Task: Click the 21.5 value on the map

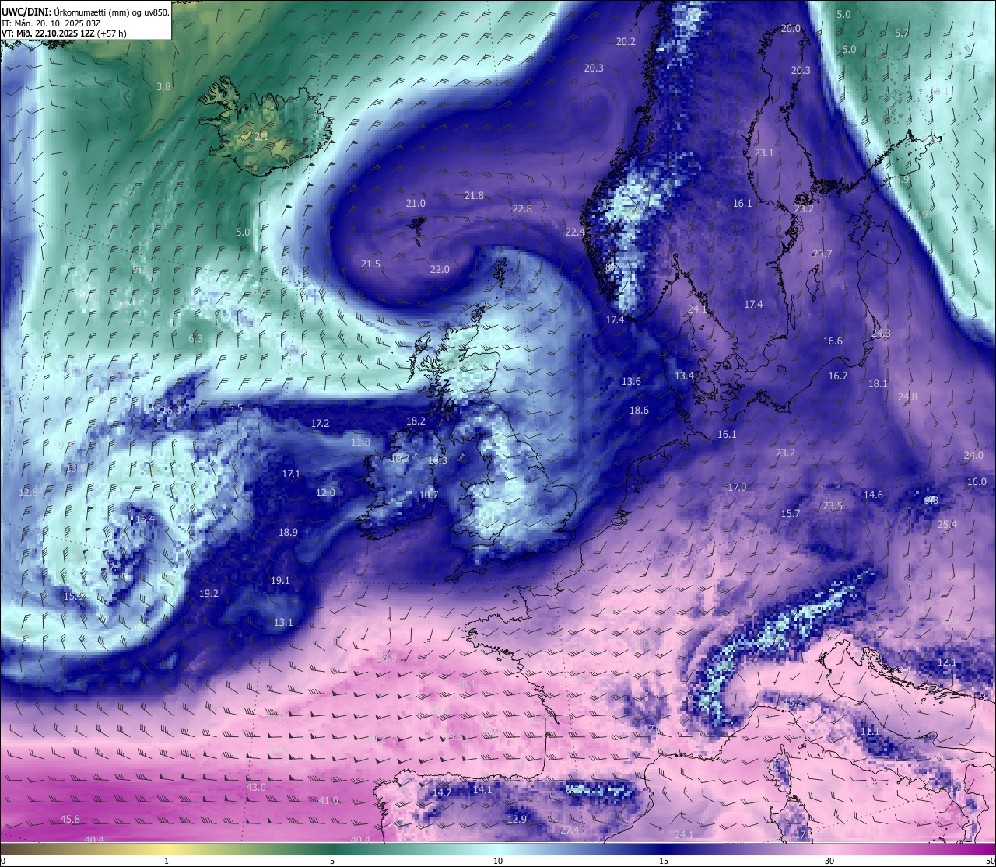Action: 370,264
